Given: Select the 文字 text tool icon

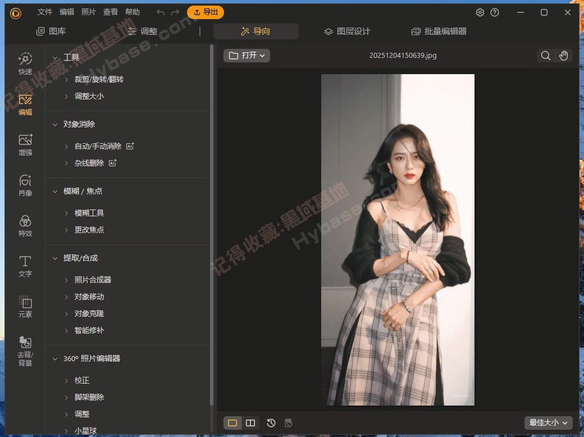Looking at the screenshot, I should coord(25,266).
